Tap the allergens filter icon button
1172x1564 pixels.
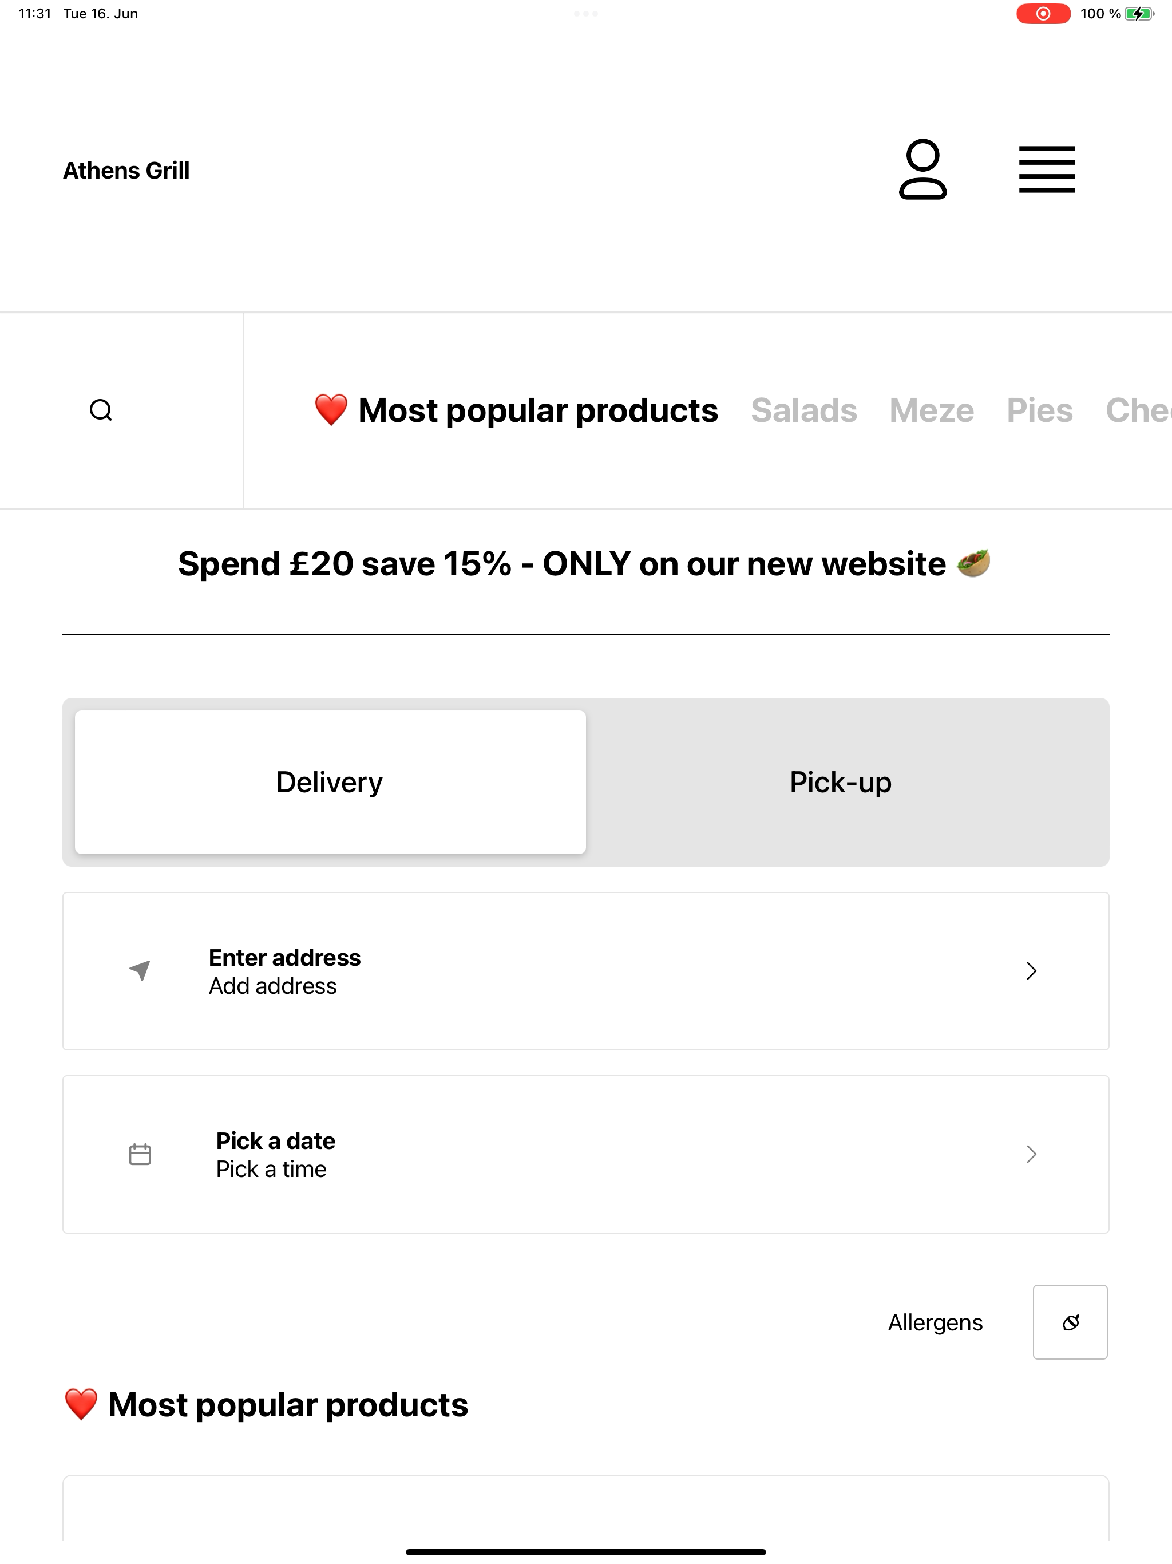(1070, 1322)
